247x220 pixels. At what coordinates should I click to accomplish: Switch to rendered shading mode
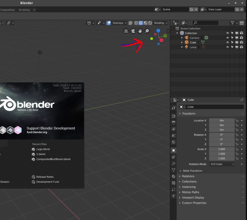click(x=150, y=23)
